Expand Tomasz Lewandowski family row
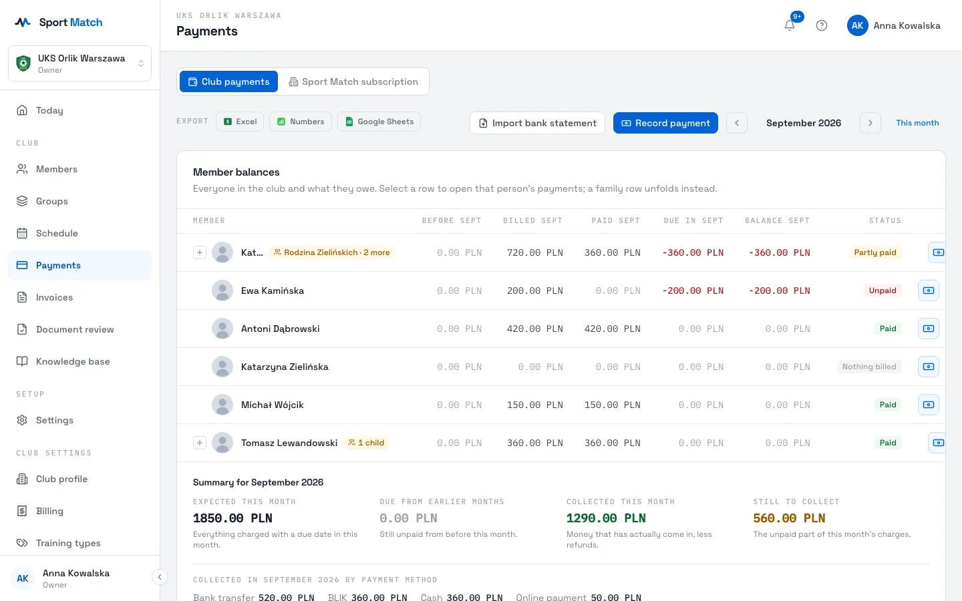 [200, 443]
